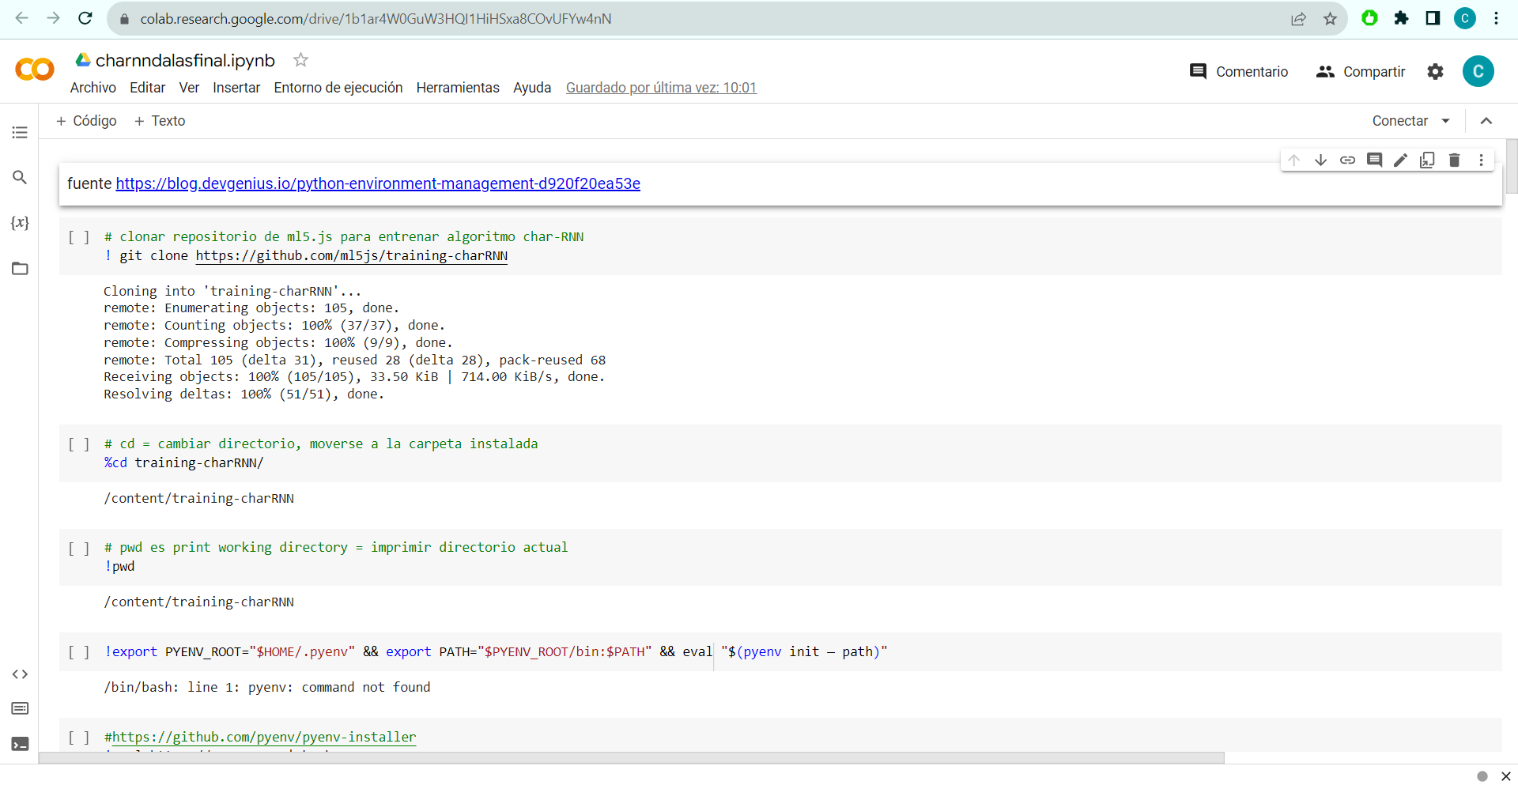Open Herramientas menu

(x=458, y=88)
